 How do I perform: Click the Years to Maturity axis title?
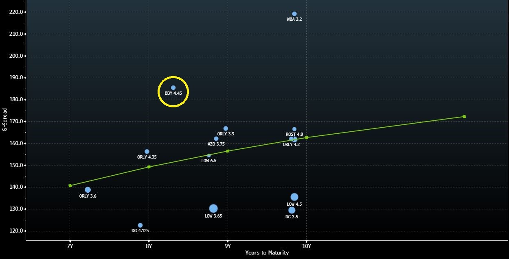click(267, 253)
